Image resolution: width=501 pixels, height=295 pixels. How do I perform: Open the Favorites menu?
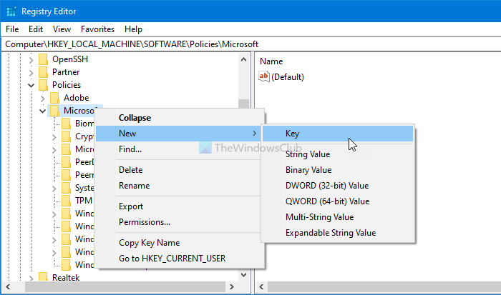(x=97, y=29)
